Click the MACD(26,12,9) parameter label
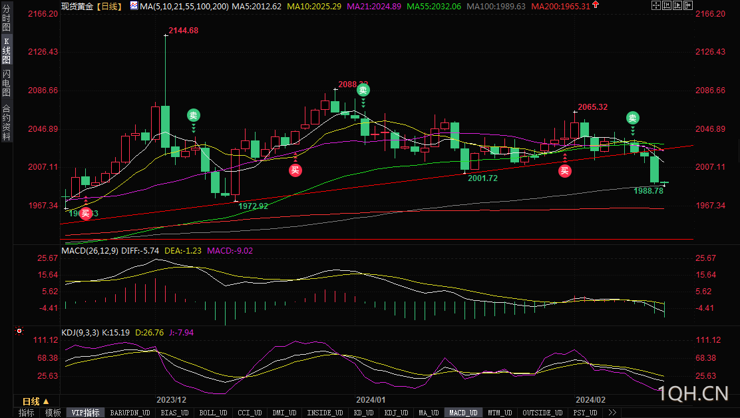The image size is (740, 418). tap(90, 250)
